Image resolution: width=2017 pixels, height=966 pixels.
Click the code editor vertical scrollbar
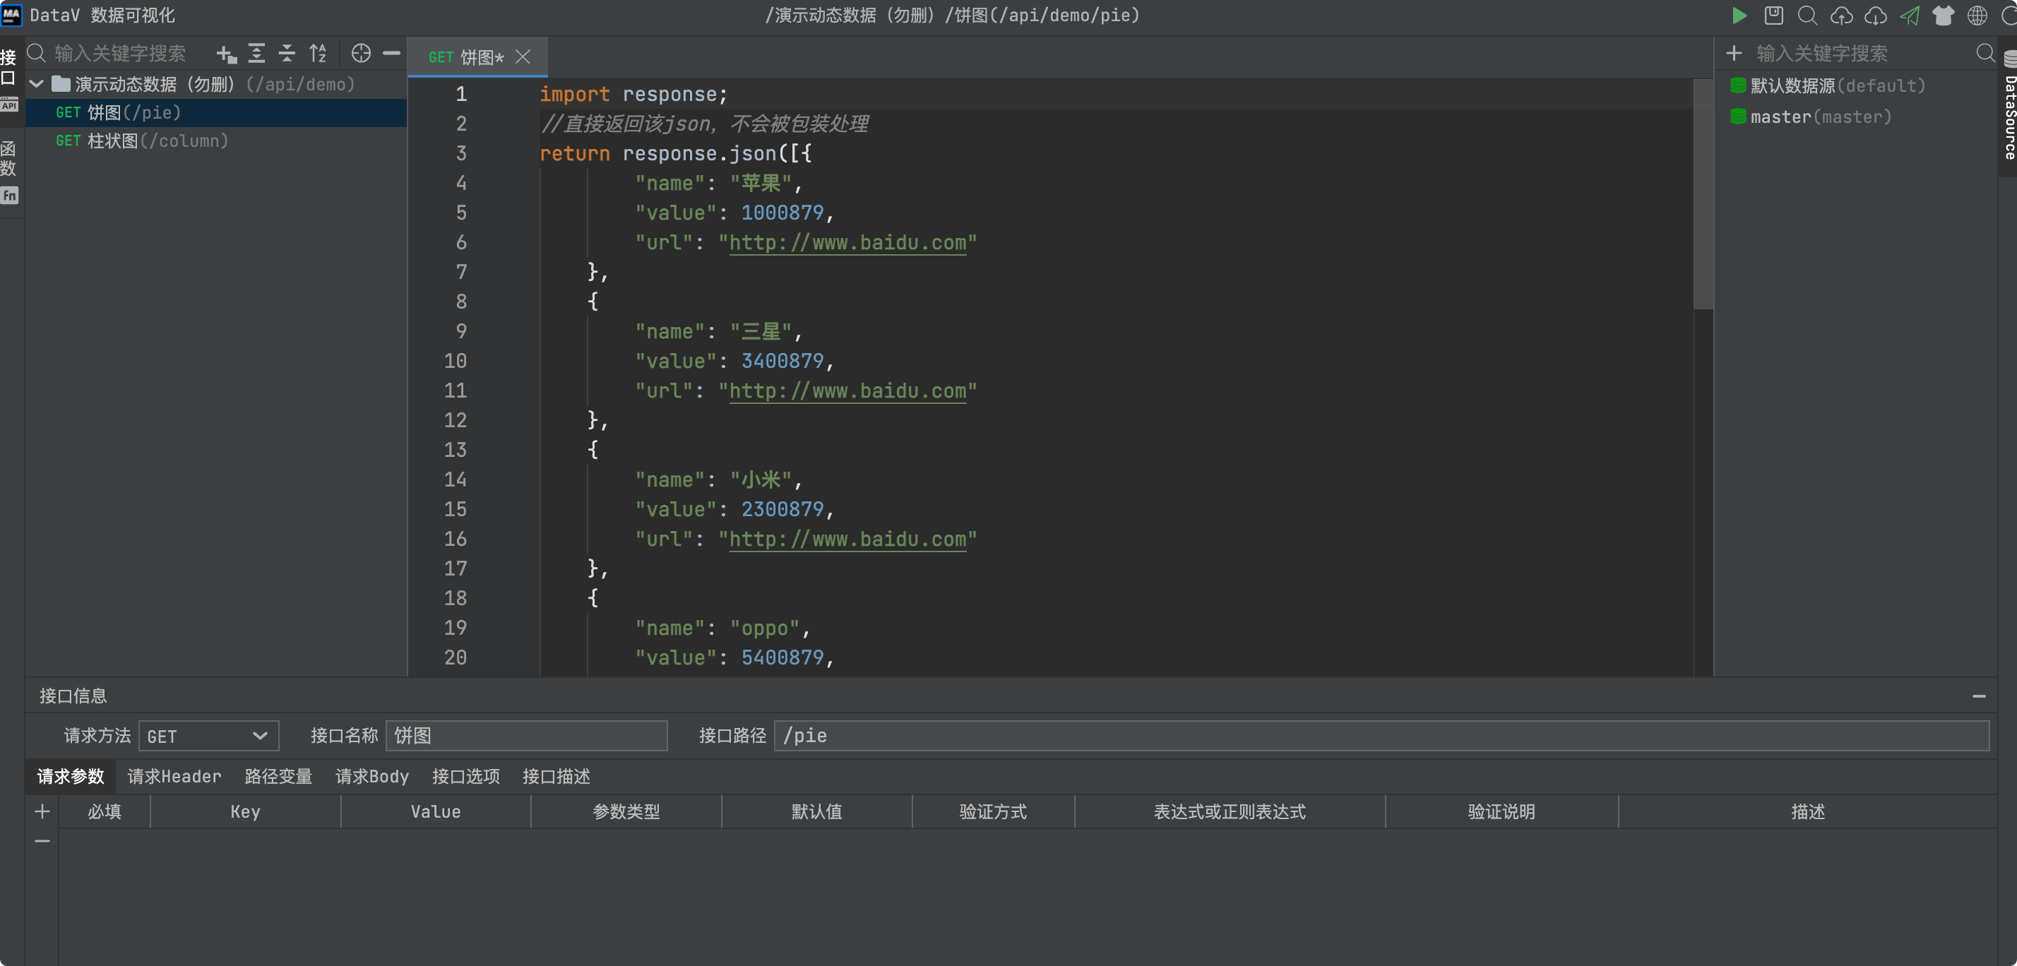coord(1702,196)
